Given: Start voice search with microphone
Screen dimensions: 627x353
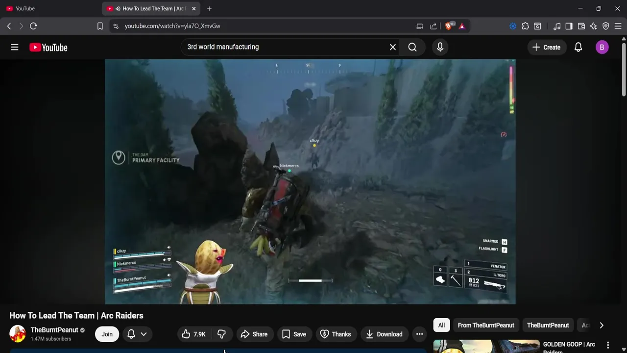Looking at the screenshot, I should (x=440, y=47).
